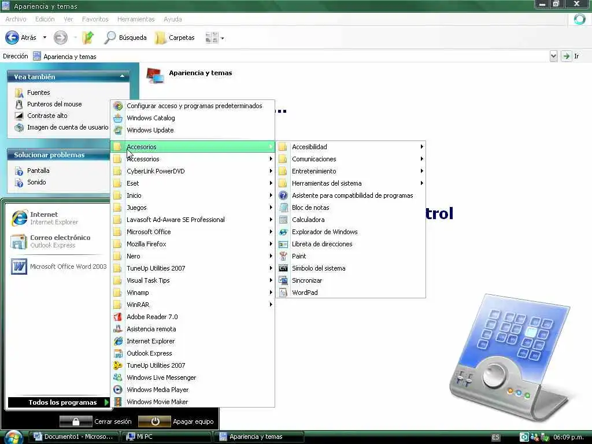Viewport: 592px width, 444px height.
Task: Switch to Documento1 taskbar button
Action: tap(73, 436)
